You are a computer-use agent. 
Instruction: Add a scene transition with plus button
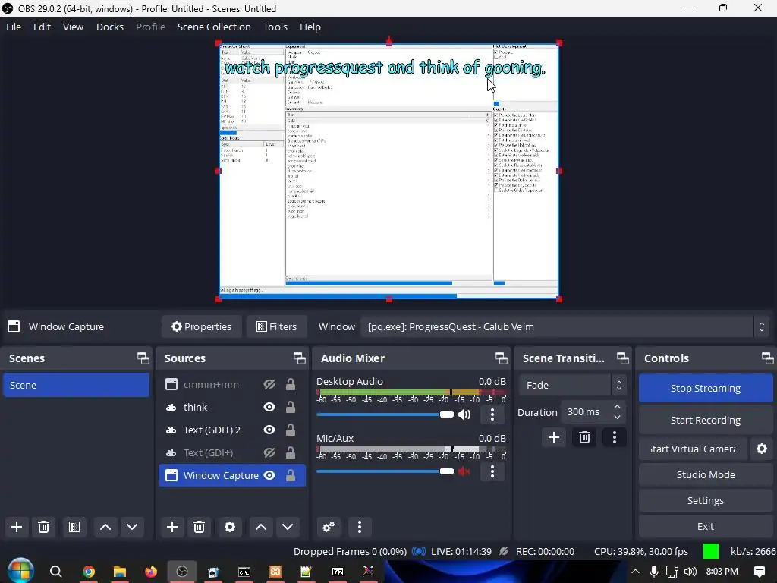pyautogui.click(x=554, y=437)
